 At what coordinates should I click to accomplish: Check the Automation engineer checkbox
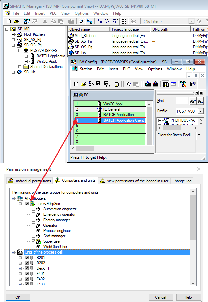pos(33,209)
